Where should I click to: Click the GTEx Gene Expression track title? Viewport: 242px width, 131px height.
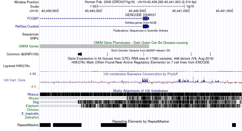point(141,58)
